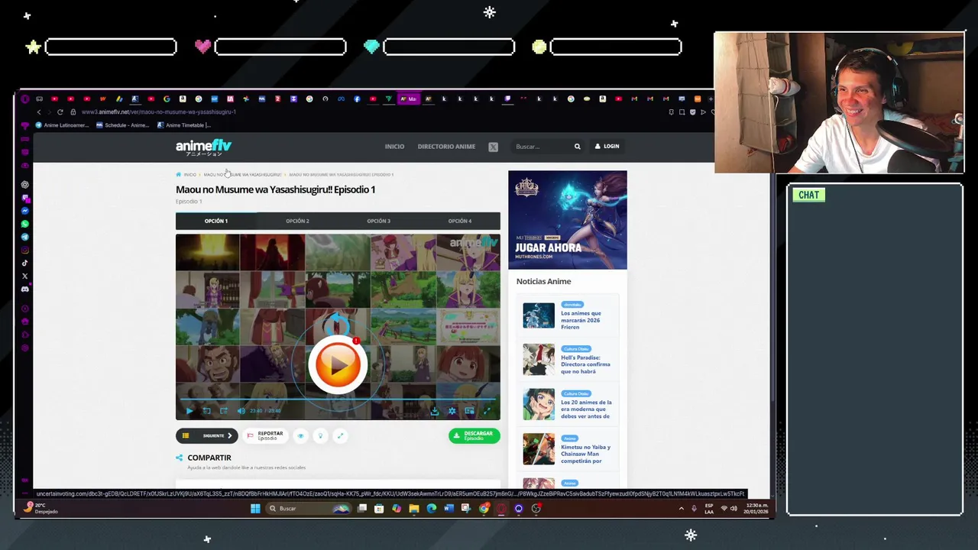This screenshot has width=978, height=550.
Task: Click the LOGIN button
Action: coord(607,147)
